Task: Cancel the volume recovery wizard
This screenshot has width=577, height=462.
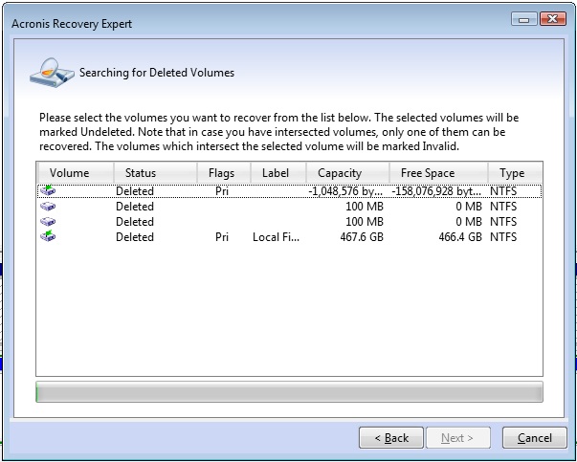Action: (x=534, y=438)
